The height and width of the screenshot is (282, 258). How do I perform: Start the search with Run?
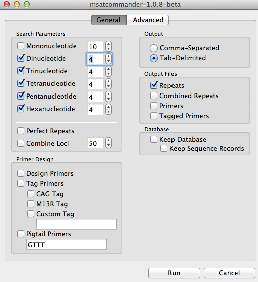coord(174,273)
